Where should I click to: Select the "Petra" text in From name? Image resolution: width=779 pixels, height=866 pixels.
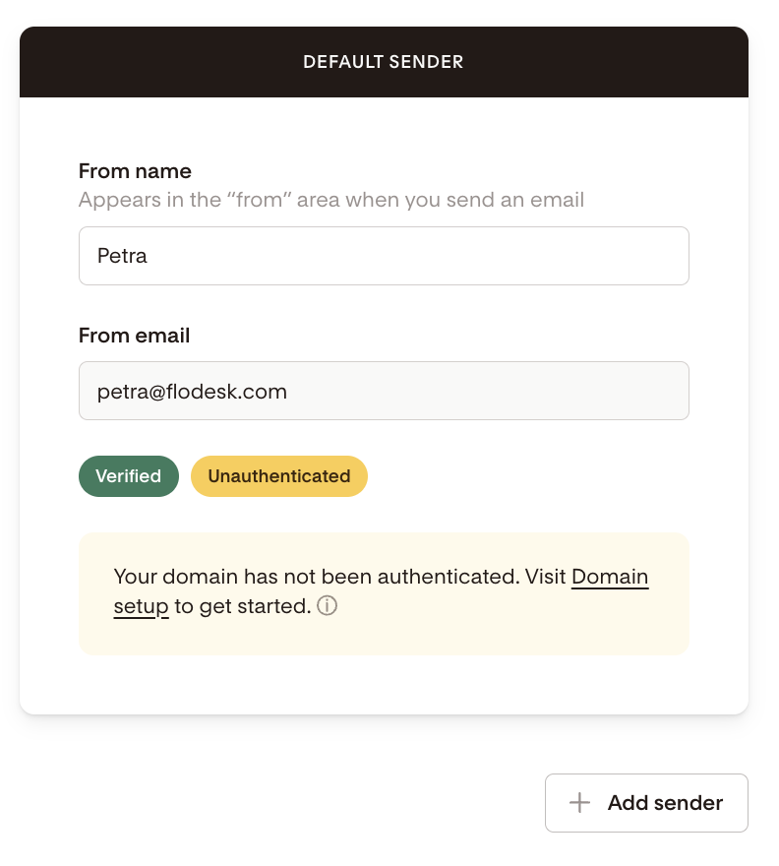(x=122, y=256)
